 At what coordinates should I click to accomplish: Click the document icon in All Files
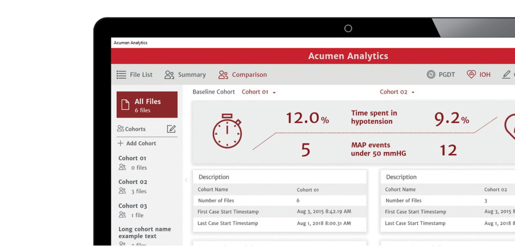[126, 105]
